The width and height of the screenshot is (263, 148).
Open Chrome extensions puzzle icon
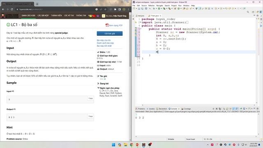pos(115,9)
